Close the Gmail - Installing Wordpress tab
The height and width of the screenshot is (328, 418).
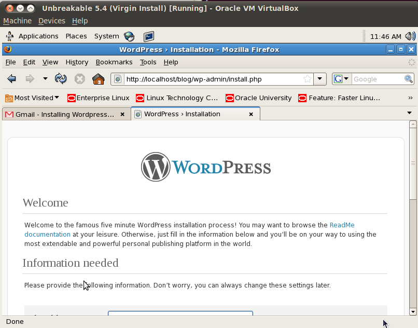coord(122,114)
